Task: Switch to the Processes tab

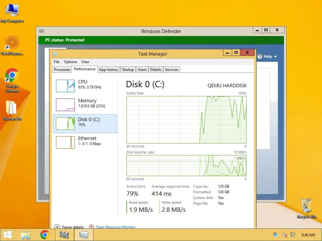Action: tap(62, 69)
